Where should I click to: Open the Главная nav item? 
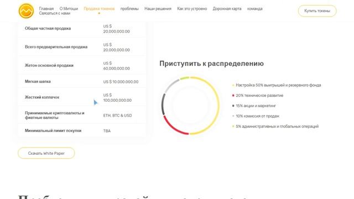coord(46,9)
